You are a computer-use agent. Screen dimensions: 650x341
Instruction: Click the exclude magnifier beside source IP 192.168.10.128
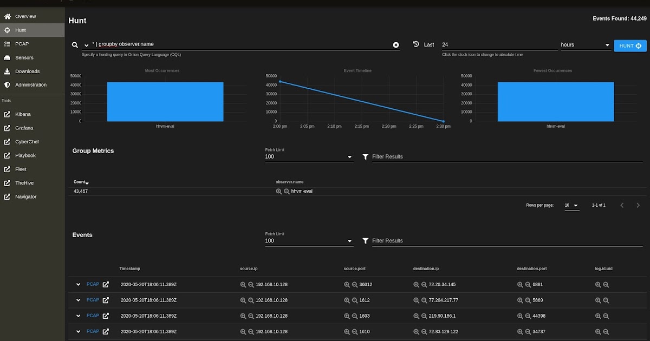pos(251,284)
